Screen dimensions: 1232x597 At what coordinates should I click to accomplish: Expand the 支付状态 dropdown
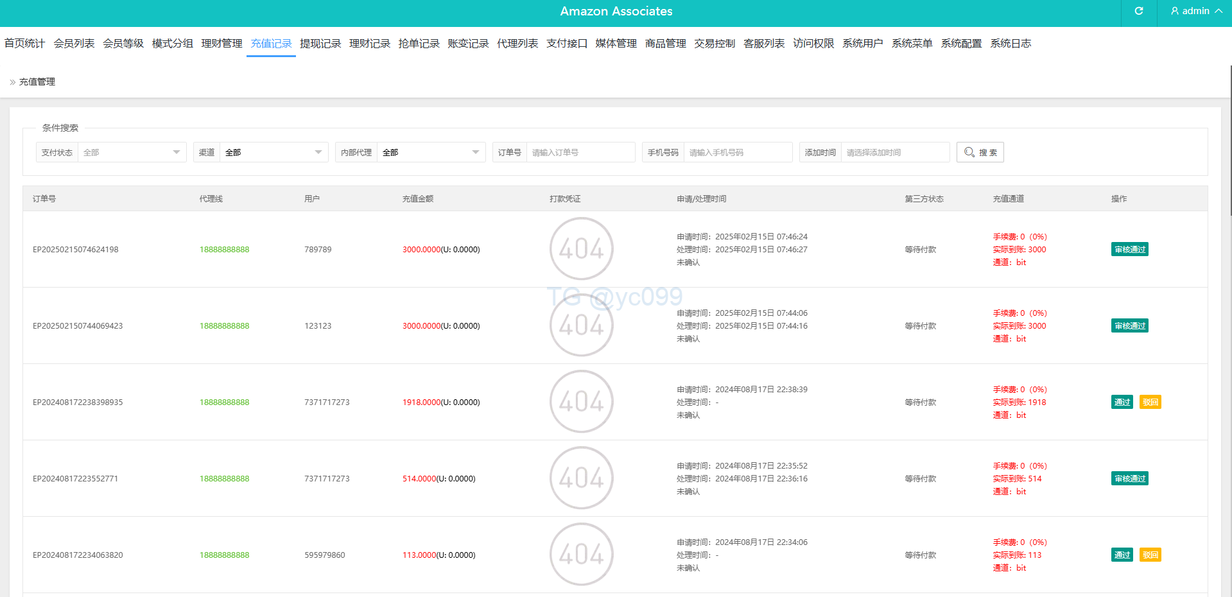[132, 152]
